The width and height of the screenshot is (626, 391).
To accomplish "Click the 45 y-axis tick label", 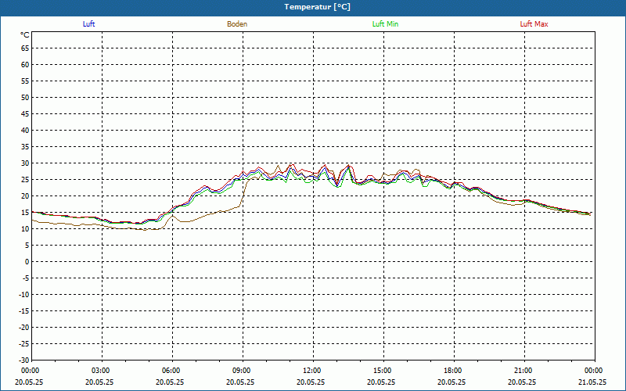I will pos(25,114).
